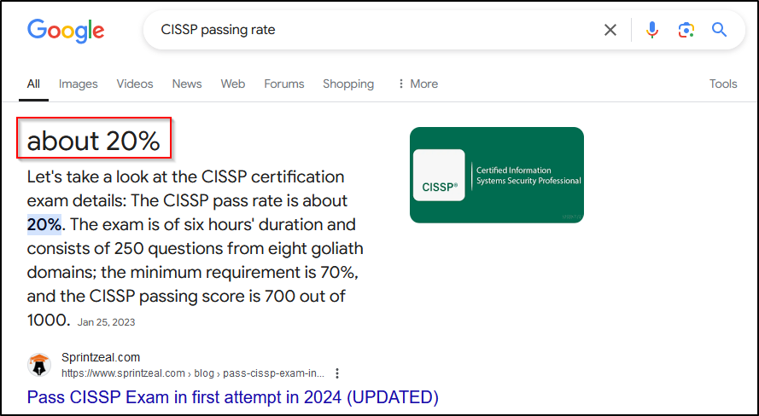This screenshot has height=416, width=759.
Task: Start voice search with microphone icon
Action: (x=652, y=31)
